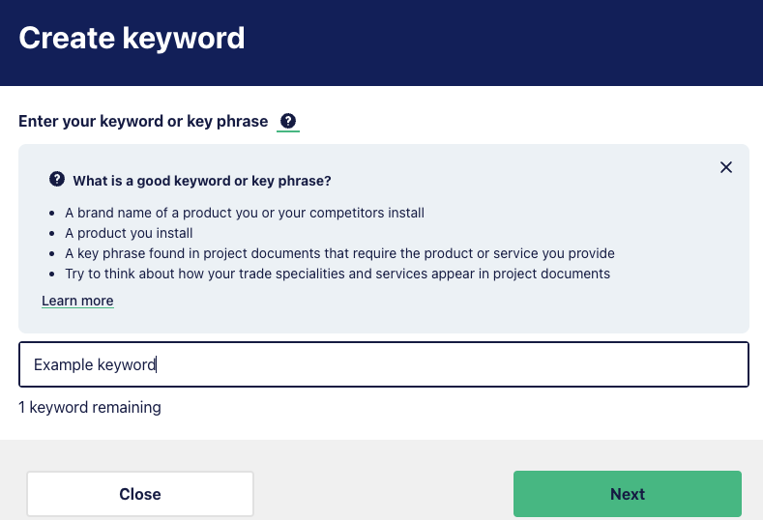Click the Close button
763x520 pixels.
(140, 494)
